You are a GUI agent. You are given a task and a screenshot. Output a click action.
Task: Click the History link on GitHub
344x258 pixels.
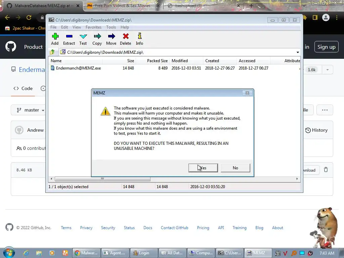coord(316,130)
